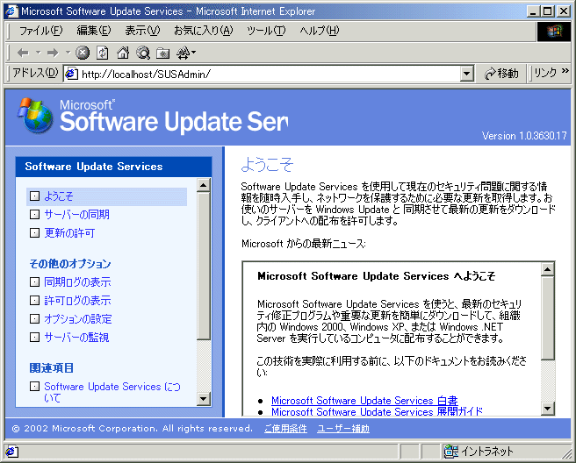Click news frame scroll down arrow
This screenshot has height=463, width=576.
pyautogui.click(x=547, y=409)
